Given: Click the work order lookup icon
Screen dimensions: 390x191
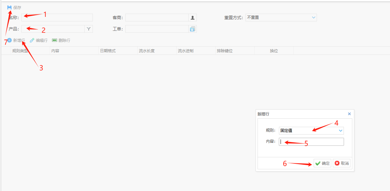Looking at the screenshot, I should click(193, 29).
